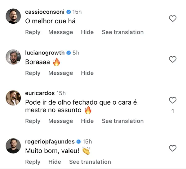Viewport: 186px width, 169px height.
Task: Like rogeriopfagundes's comment with the heart
Action: coord(172,148)
